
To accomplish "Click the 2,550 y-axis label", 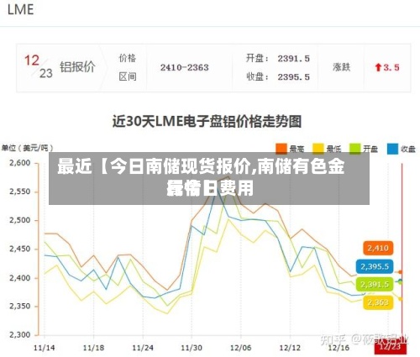I will pyautogui.click(x=20, y=192).
